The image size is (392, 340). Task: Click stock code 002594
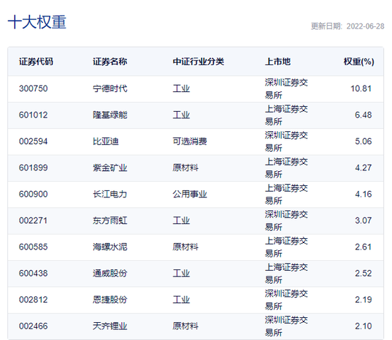33,141
